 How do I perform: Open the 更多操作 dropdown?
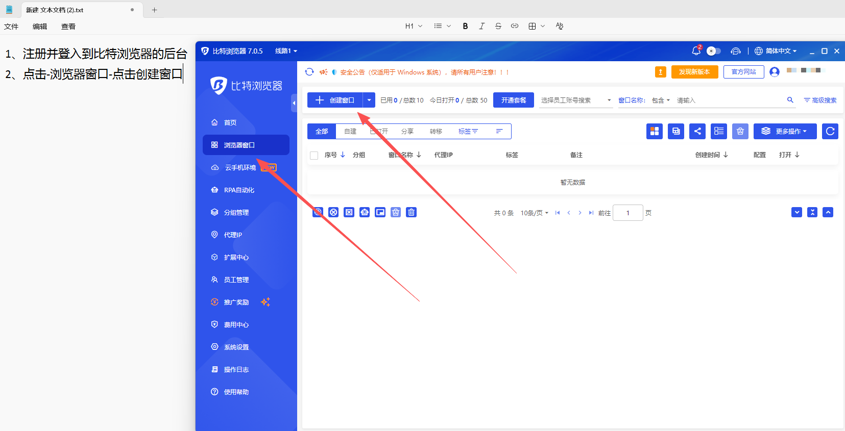pyautogui.click(x=785, y=131)
